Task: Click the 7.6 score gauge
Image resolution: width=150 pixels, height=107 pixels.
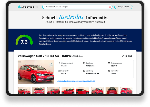Action: (x=24, y=40)
